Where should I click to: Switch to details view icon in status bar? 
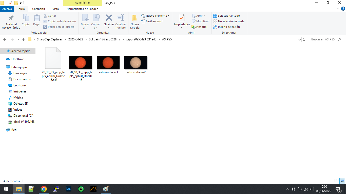click(337, 181)
